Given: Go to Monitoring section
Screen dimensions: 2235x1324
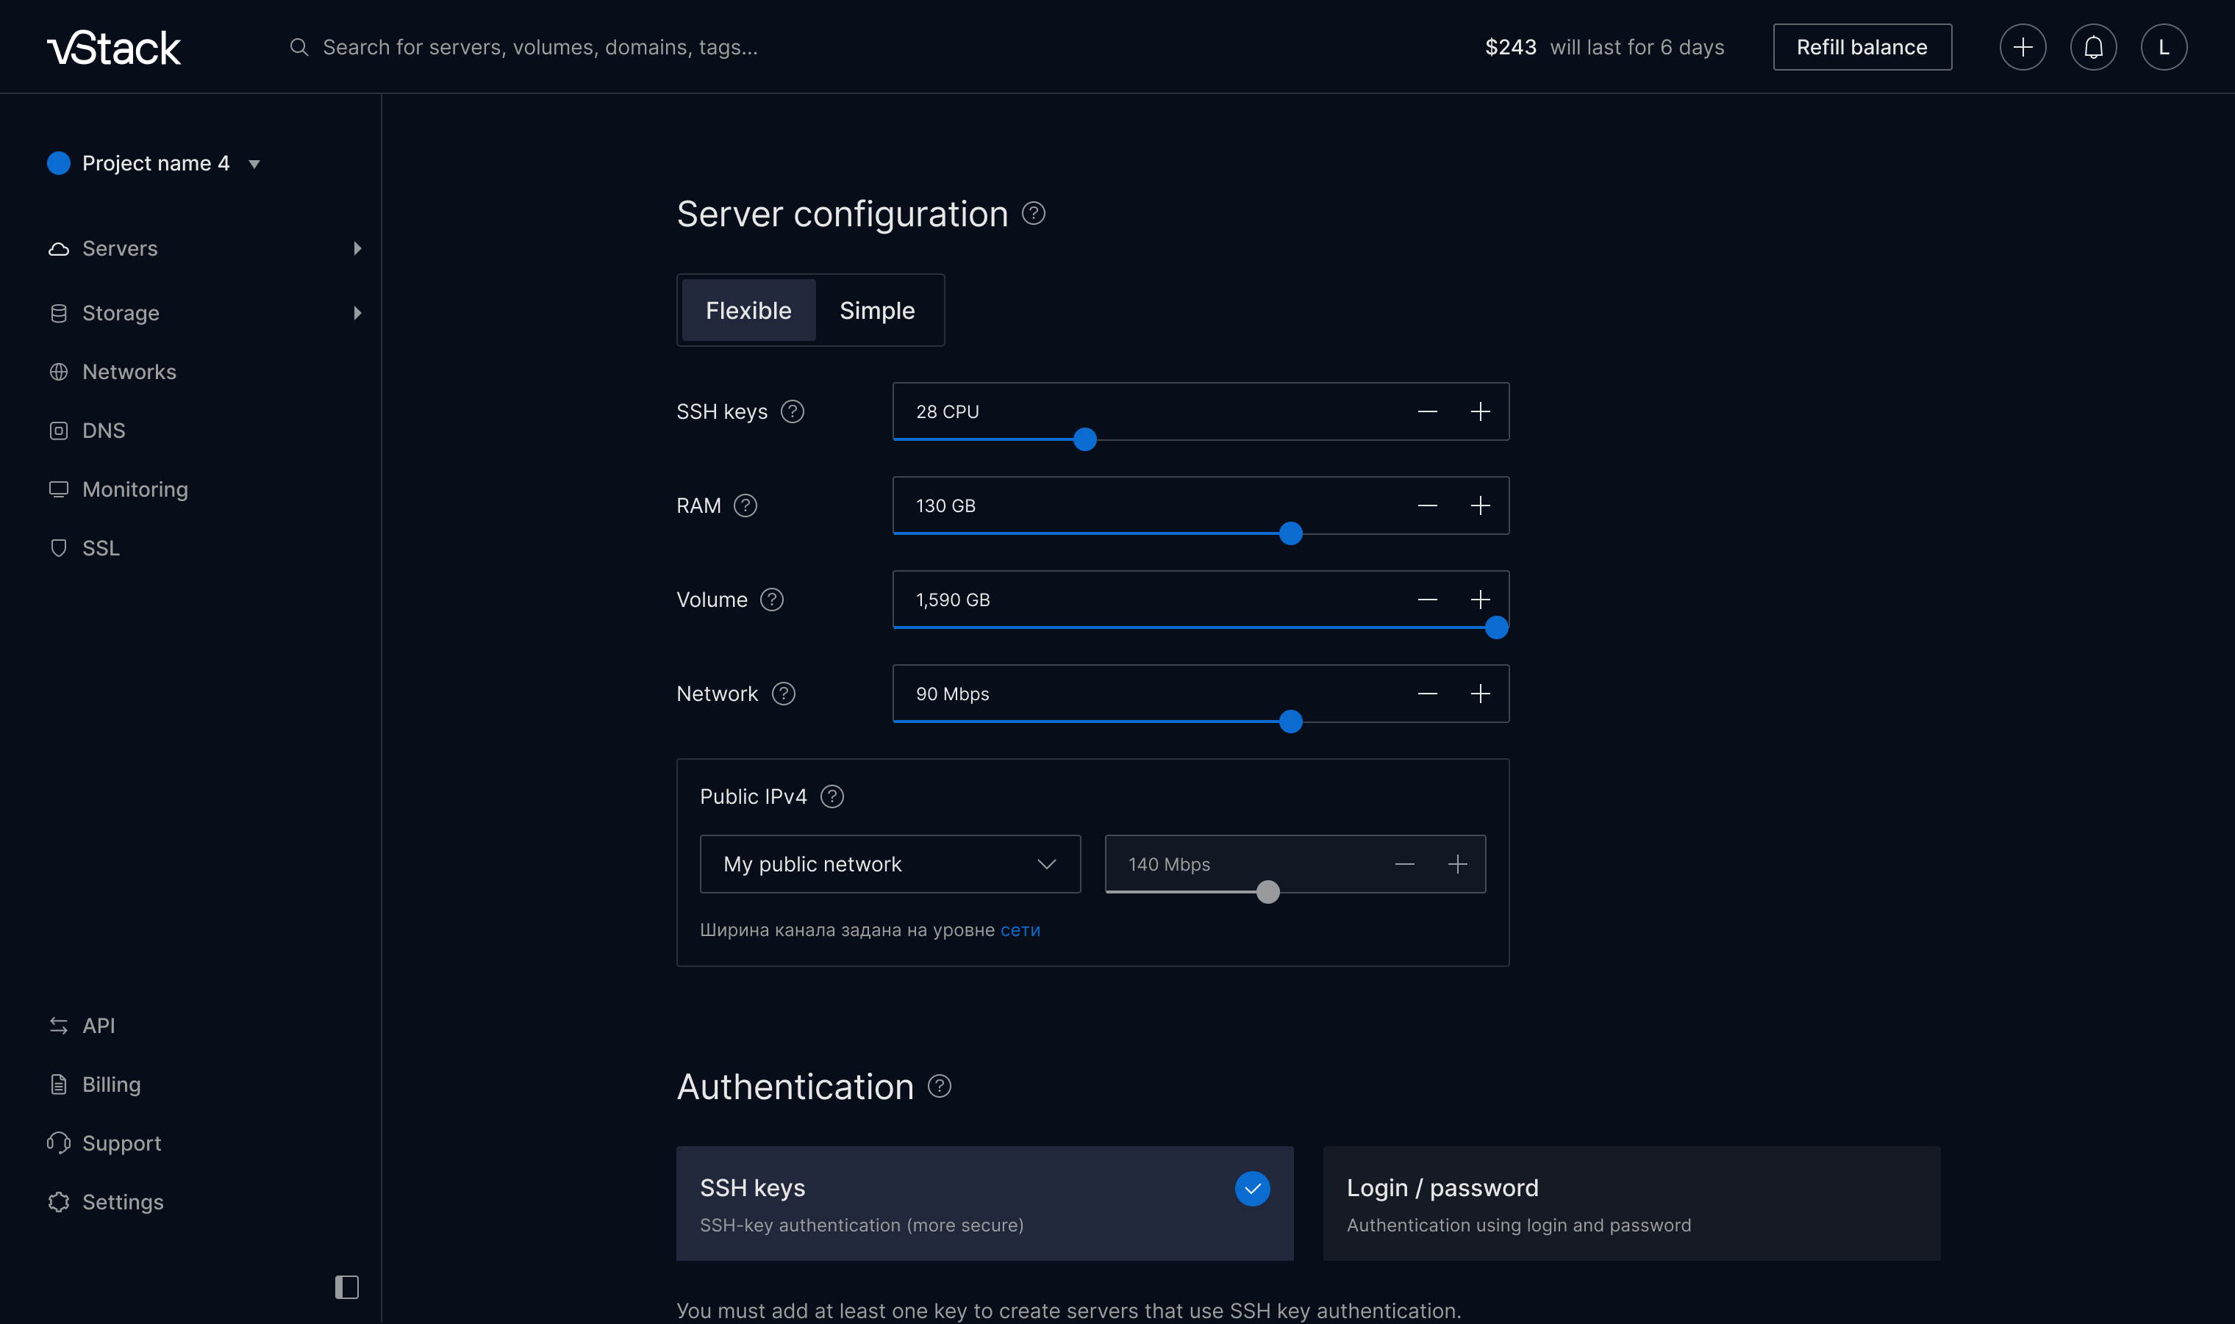Looking at the screenshot, I should point(135,490).
